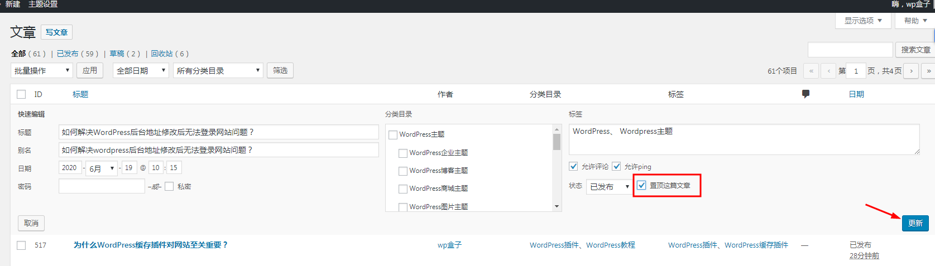Check the WordPress图片主题 category
The height and width of the screenshot is (266, 935).
403,207
